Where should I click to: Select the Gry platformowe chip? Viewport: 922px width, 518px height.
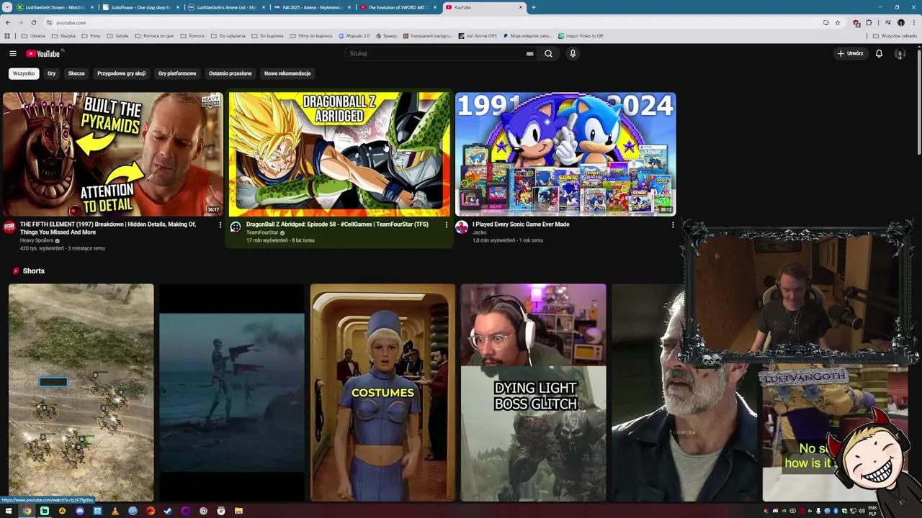coord(177,73)
